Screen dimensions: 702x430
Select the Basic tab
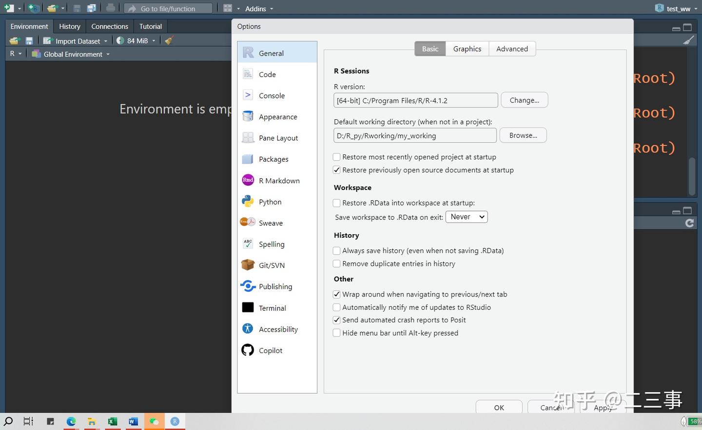point(430,49)
